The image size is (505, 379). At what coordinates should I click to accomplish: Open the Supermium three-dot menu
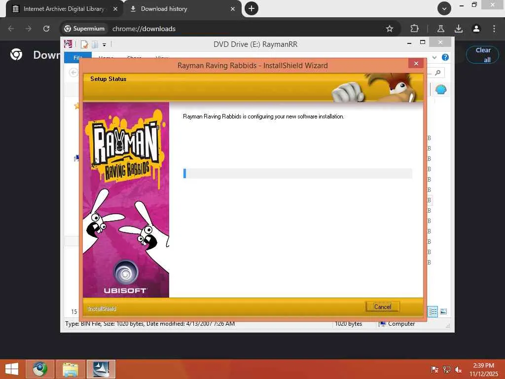coord(494,29)
